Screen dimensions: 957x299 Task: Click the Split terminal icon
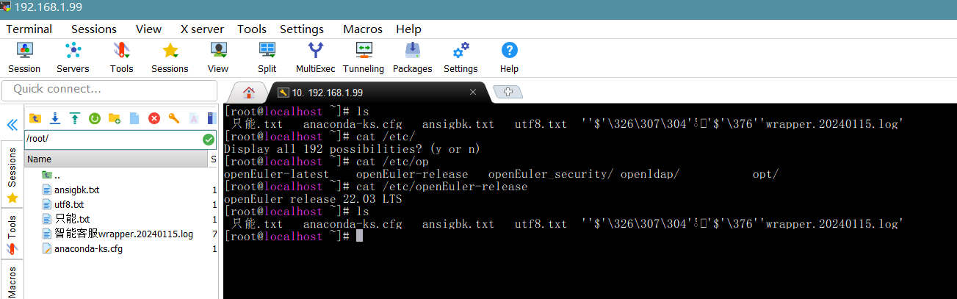[267, 57]
